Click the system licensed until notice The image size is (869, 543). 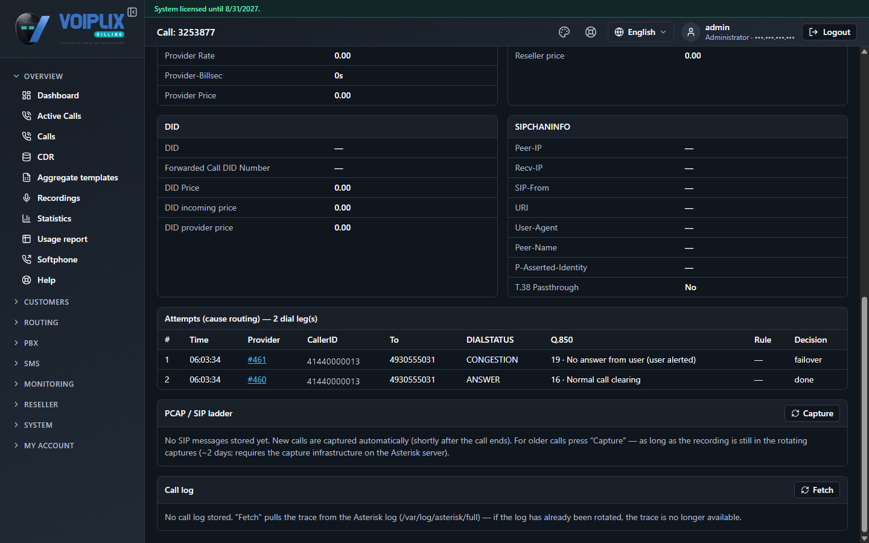207,9
